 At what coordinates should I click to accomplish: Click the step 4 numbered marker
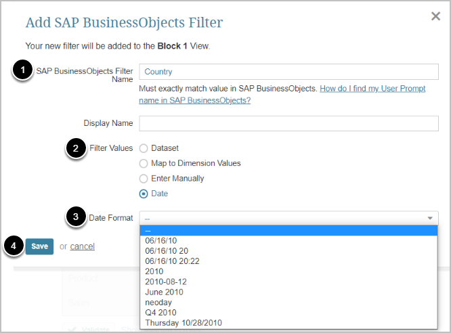click(x=14, y=246)
